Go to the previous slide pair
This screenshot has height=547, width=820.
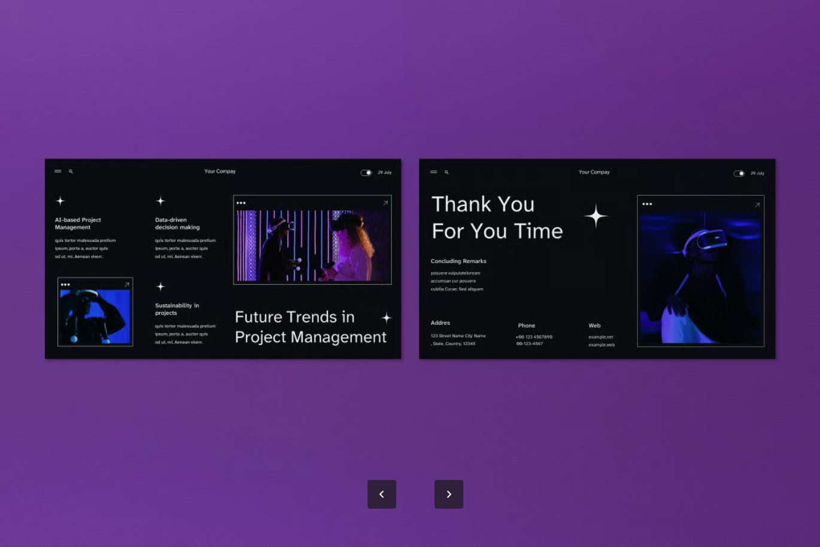[382, 494]
